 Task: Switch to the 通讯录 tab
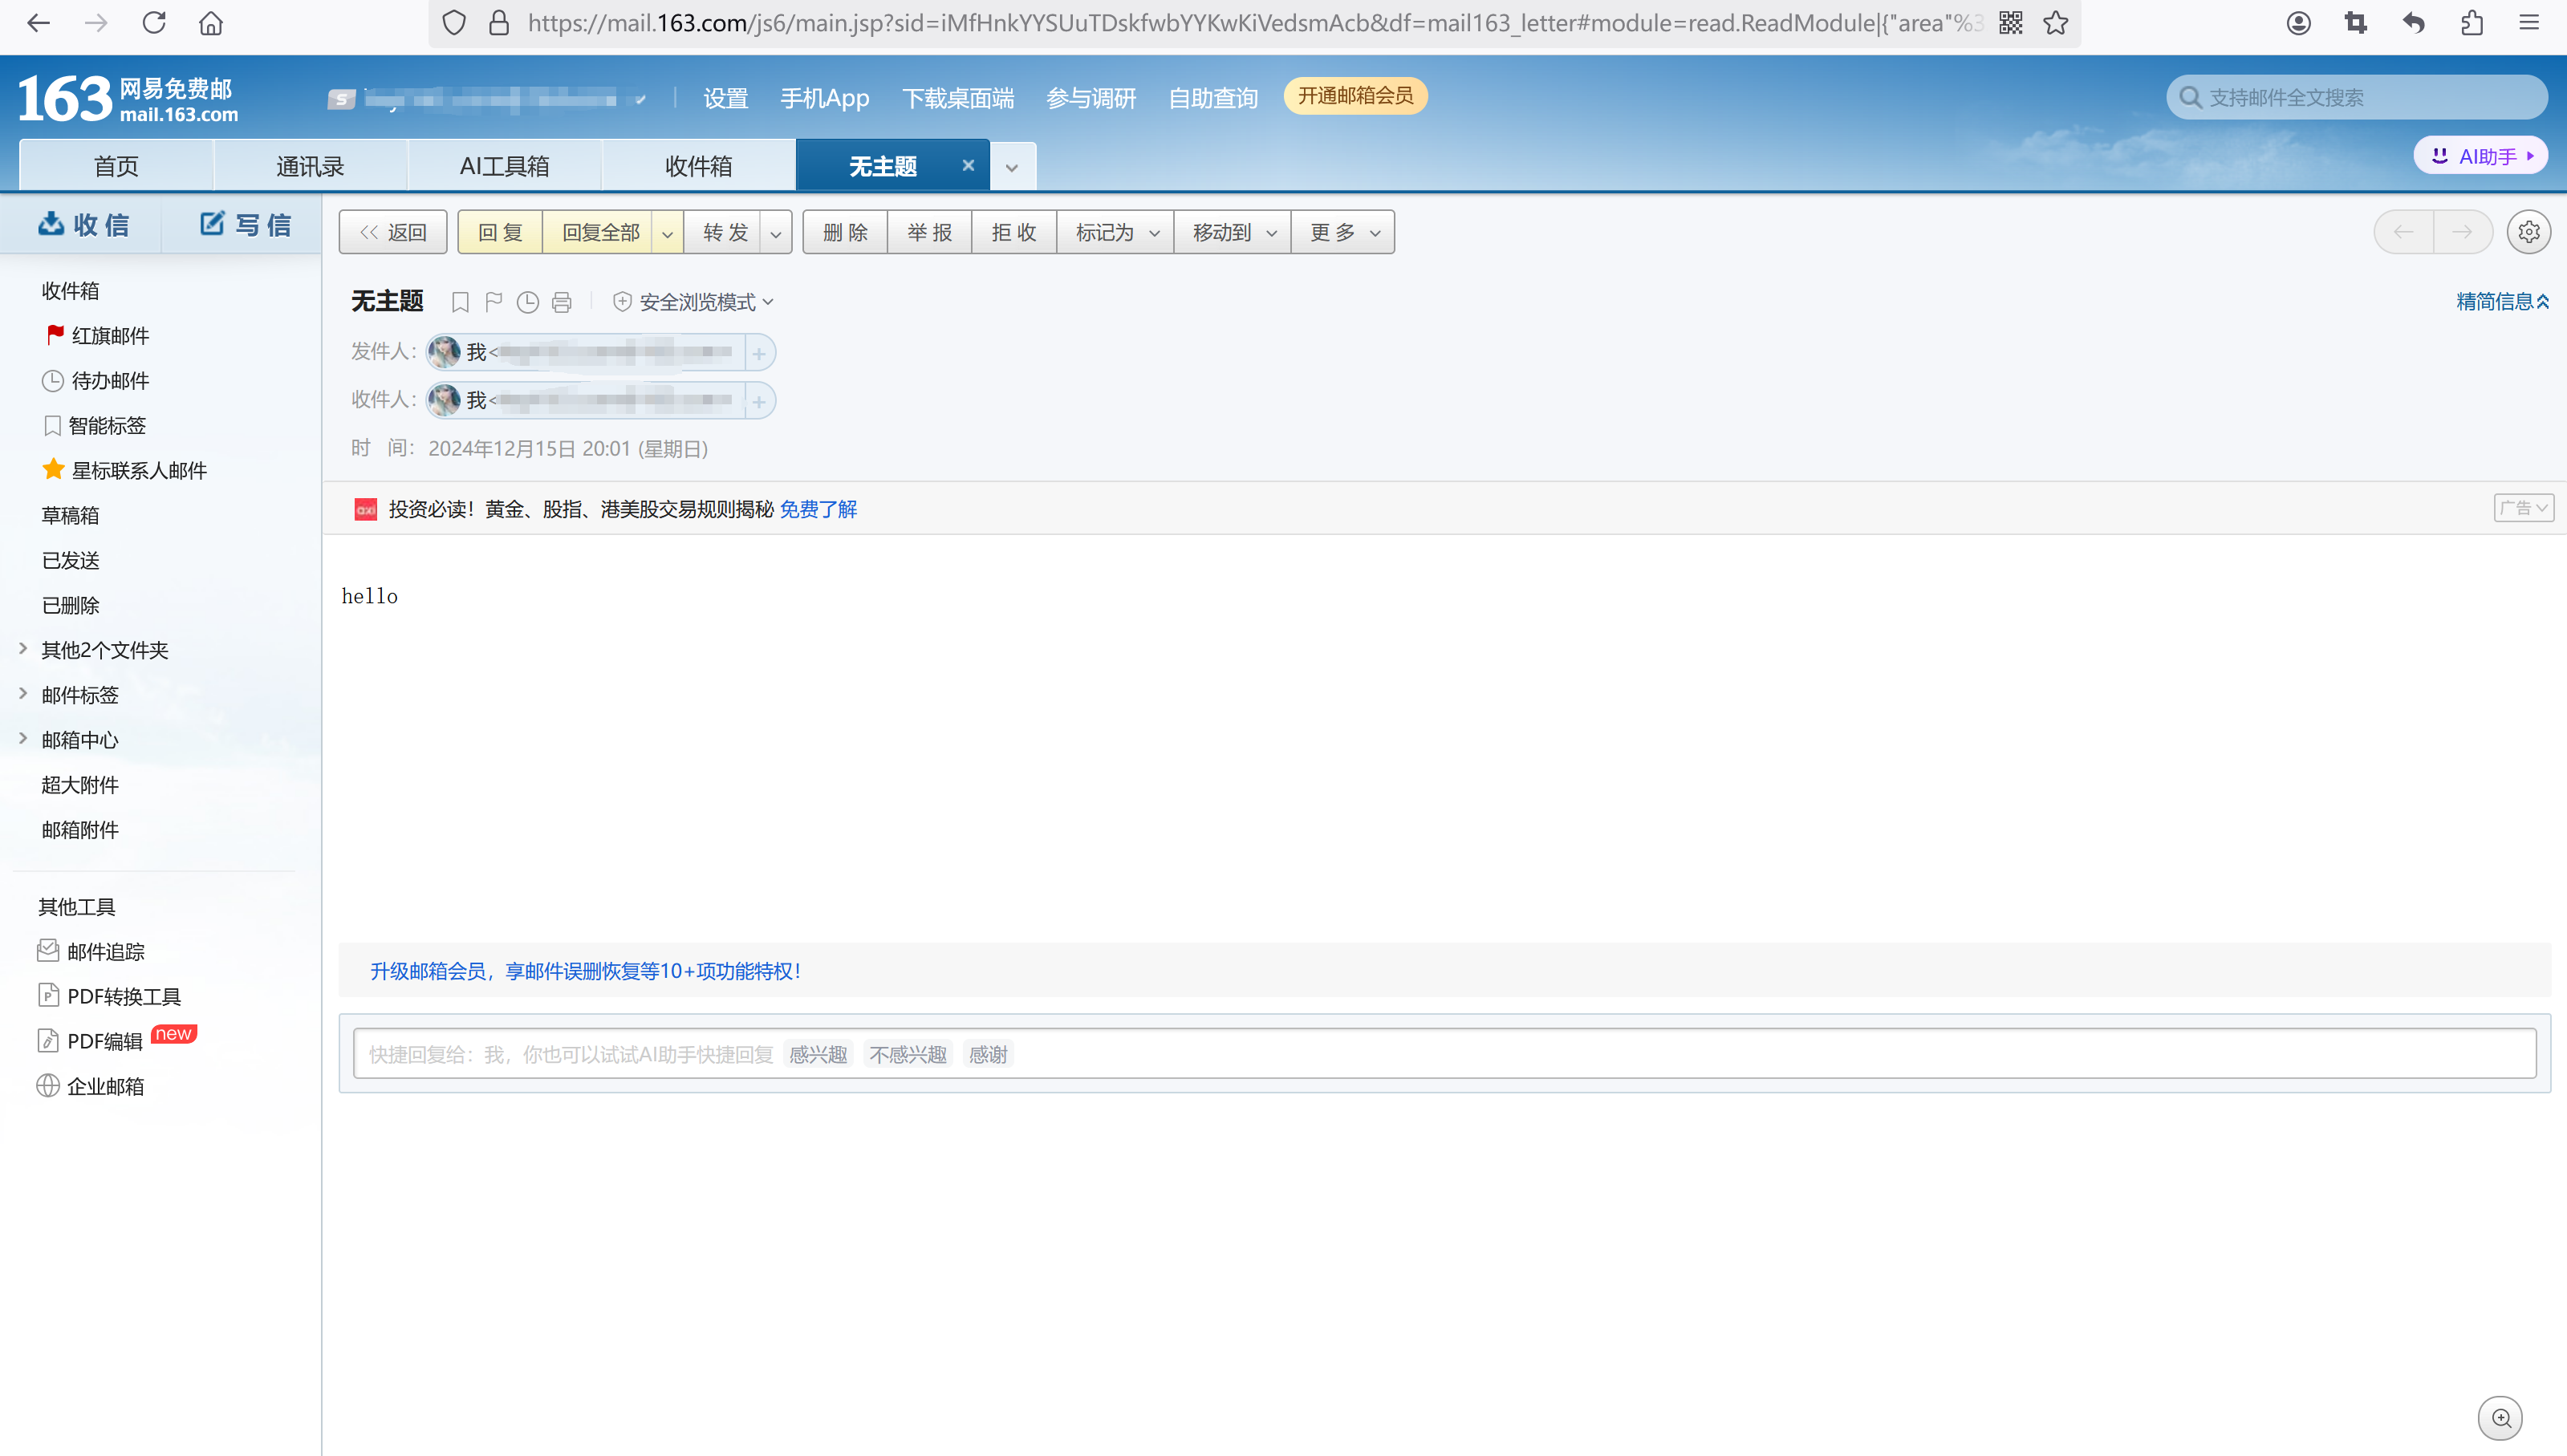310,165
